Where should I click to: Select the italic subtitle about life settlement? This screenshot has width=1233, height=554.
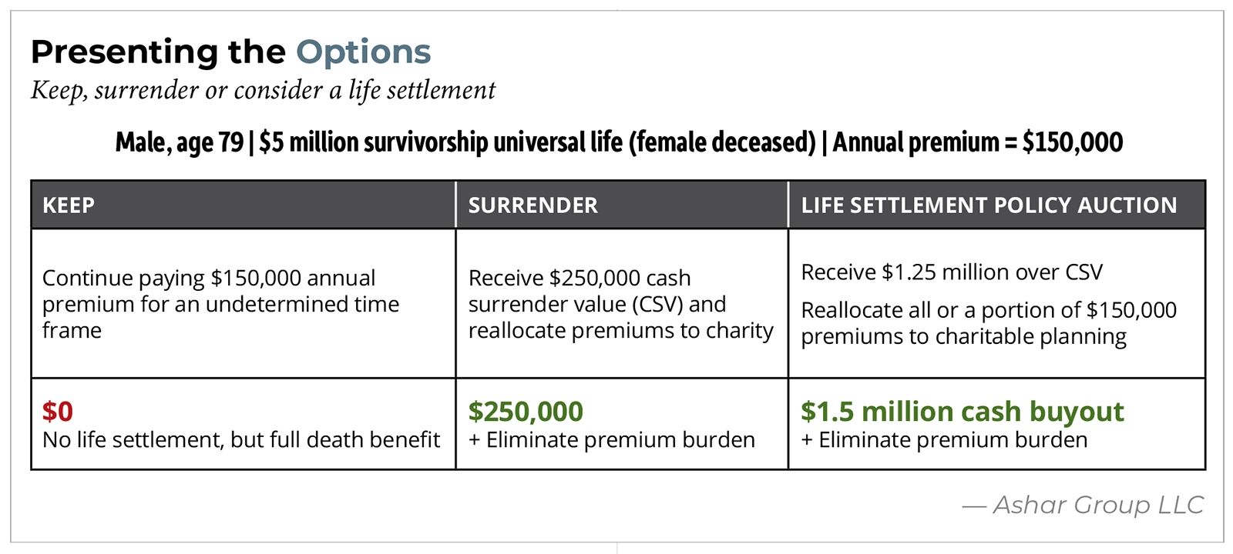point(263,91)
